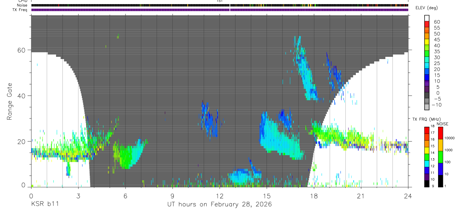Select the "Range Gate" y-axis label

point(10,102)
